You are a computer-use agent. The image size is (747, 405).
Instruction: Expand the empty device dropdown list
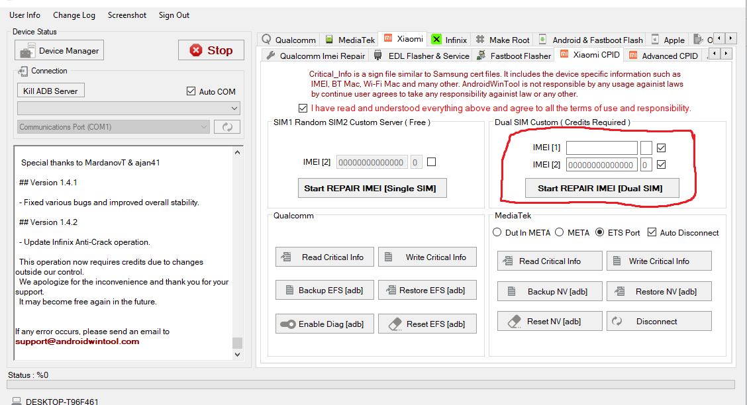[128, 108]
